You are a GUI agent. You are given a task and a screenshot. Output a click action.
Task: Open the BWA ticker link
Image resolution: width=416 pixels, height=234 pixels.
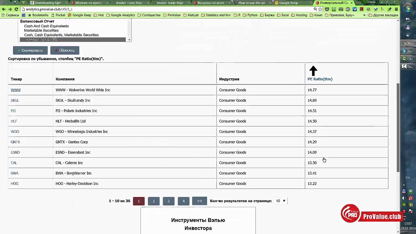click(15, 173)
